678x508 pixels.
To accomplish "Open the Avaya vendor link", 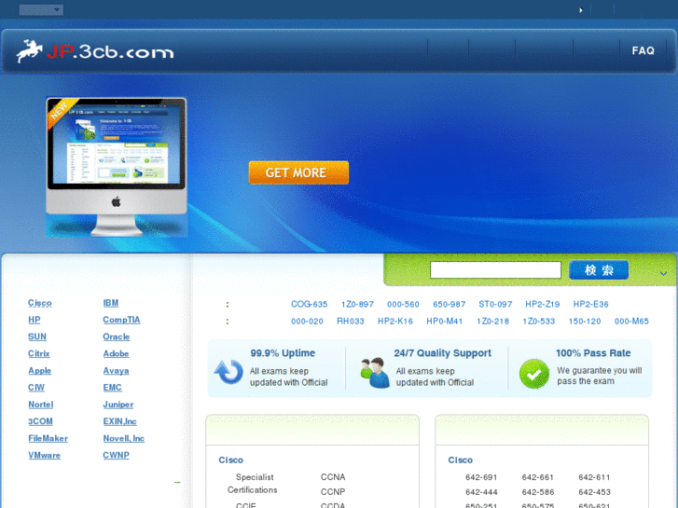I will [x=116, y=371].
